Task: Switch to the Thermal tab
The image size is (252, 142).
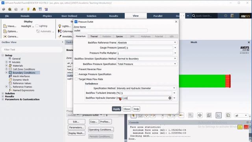Action: pos(94,36)
